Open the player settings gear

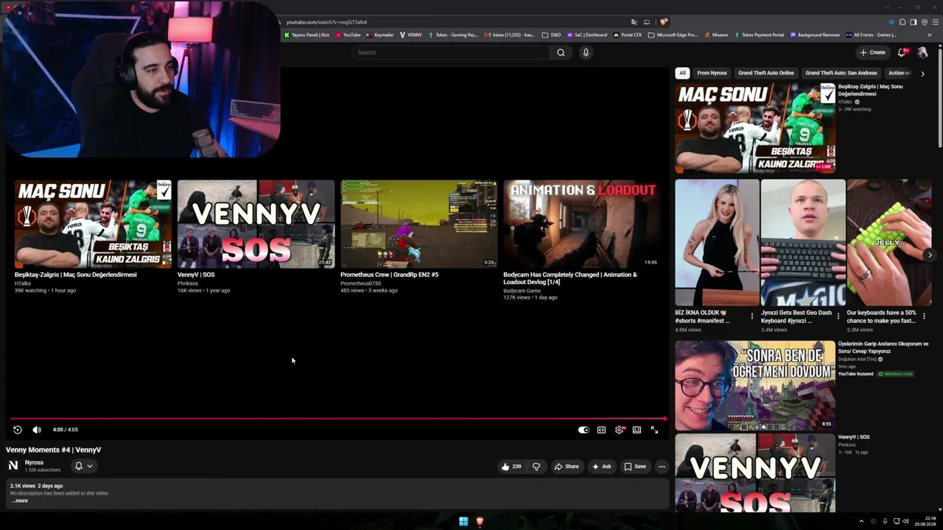(619, 430)
